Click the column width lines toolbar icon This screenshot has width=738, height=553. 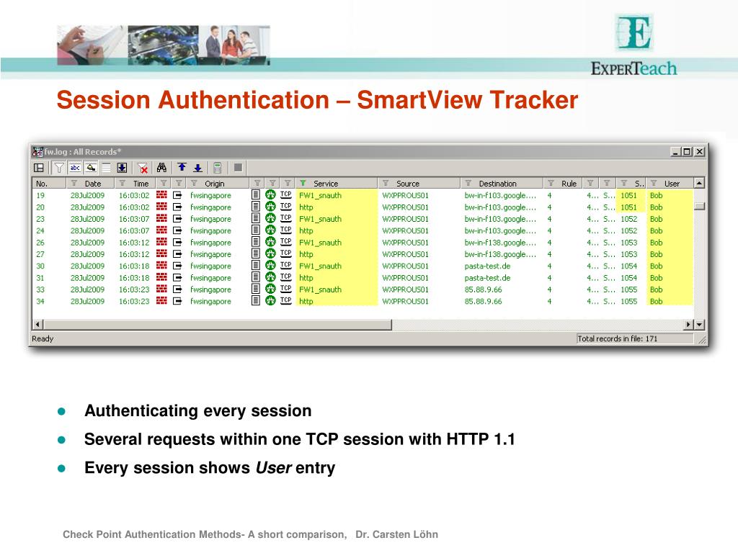pyautogui.click(x=107, y=167)
